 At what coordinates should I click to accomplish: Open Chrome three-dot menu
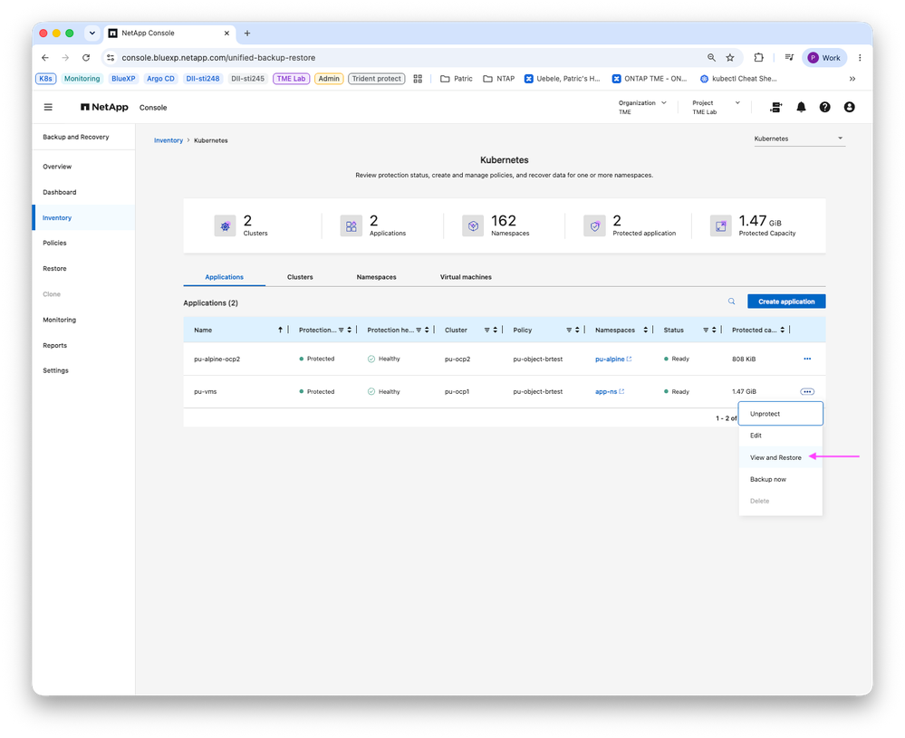point(860,58)
